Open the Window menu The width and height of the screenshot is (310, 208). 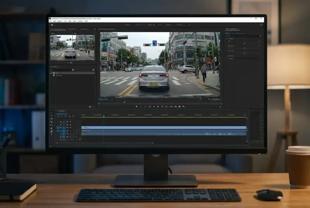click(80, 21)
